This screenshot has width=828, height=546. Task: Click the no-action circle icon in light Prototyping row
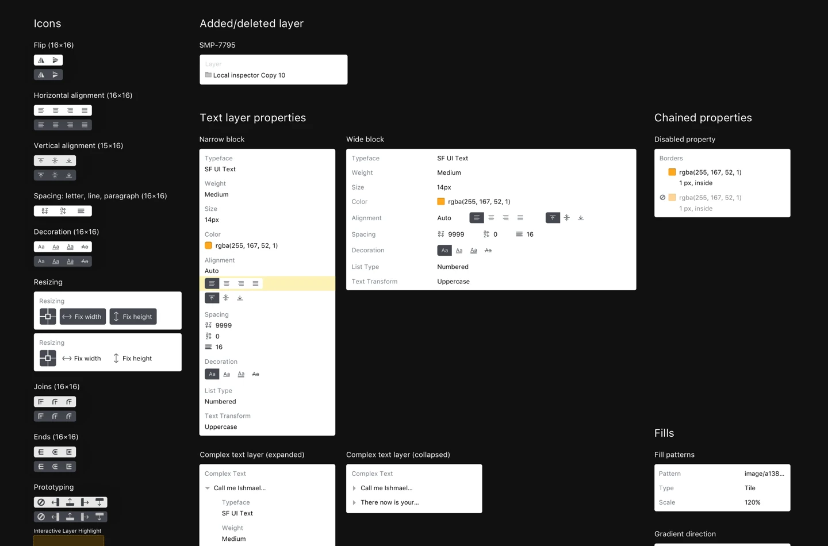[x=41, y=502]
